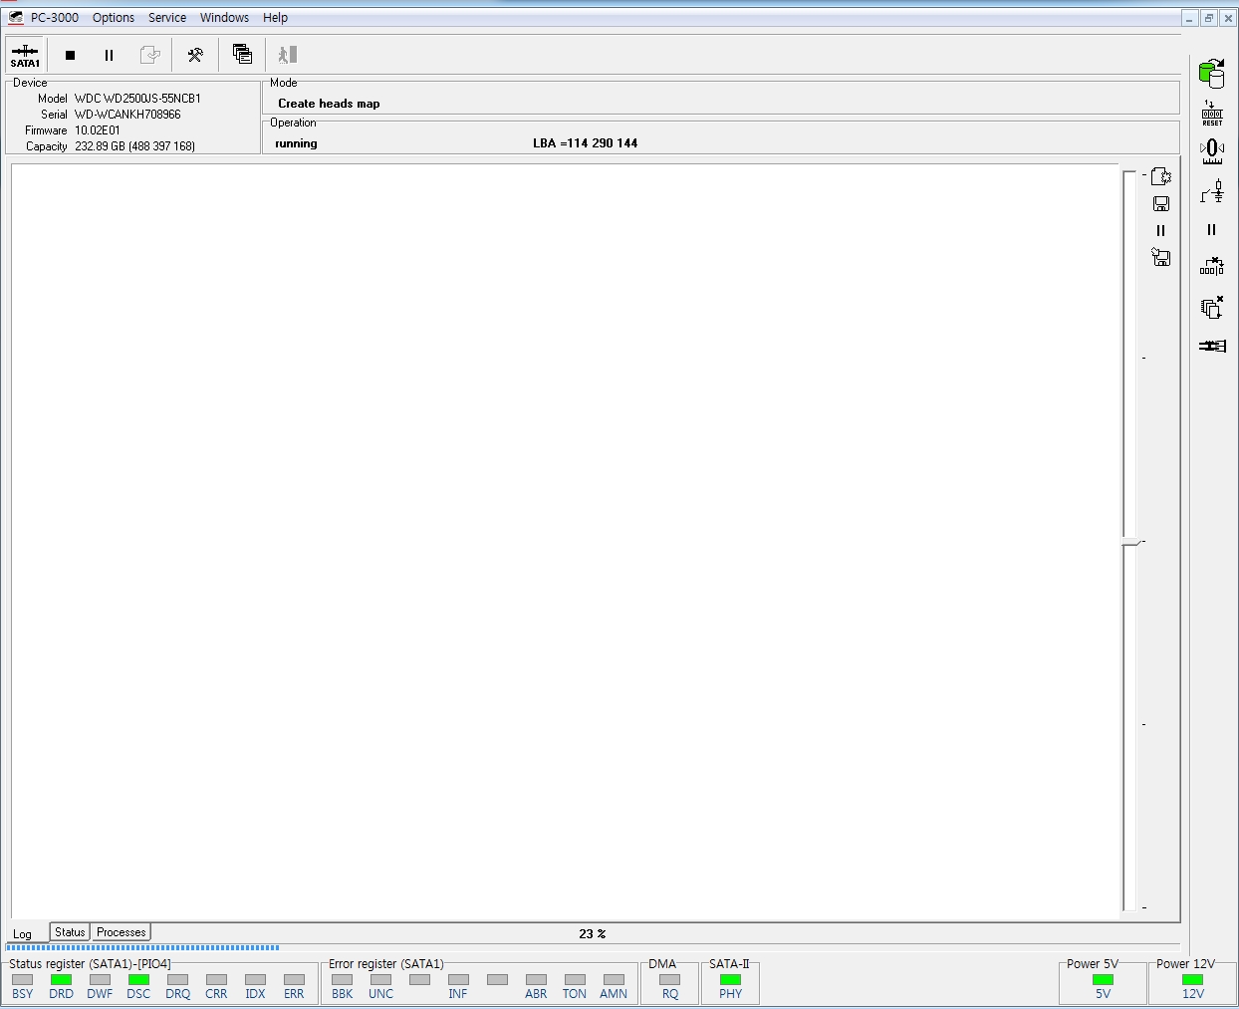Open the PC-3000 menu
Image resolution: width=1239 pixels, height=1009 pixels.
coord(54,18)
